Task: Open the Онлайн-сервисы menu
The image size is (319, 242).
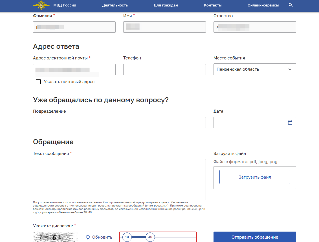Action: (x=263, y=5)
